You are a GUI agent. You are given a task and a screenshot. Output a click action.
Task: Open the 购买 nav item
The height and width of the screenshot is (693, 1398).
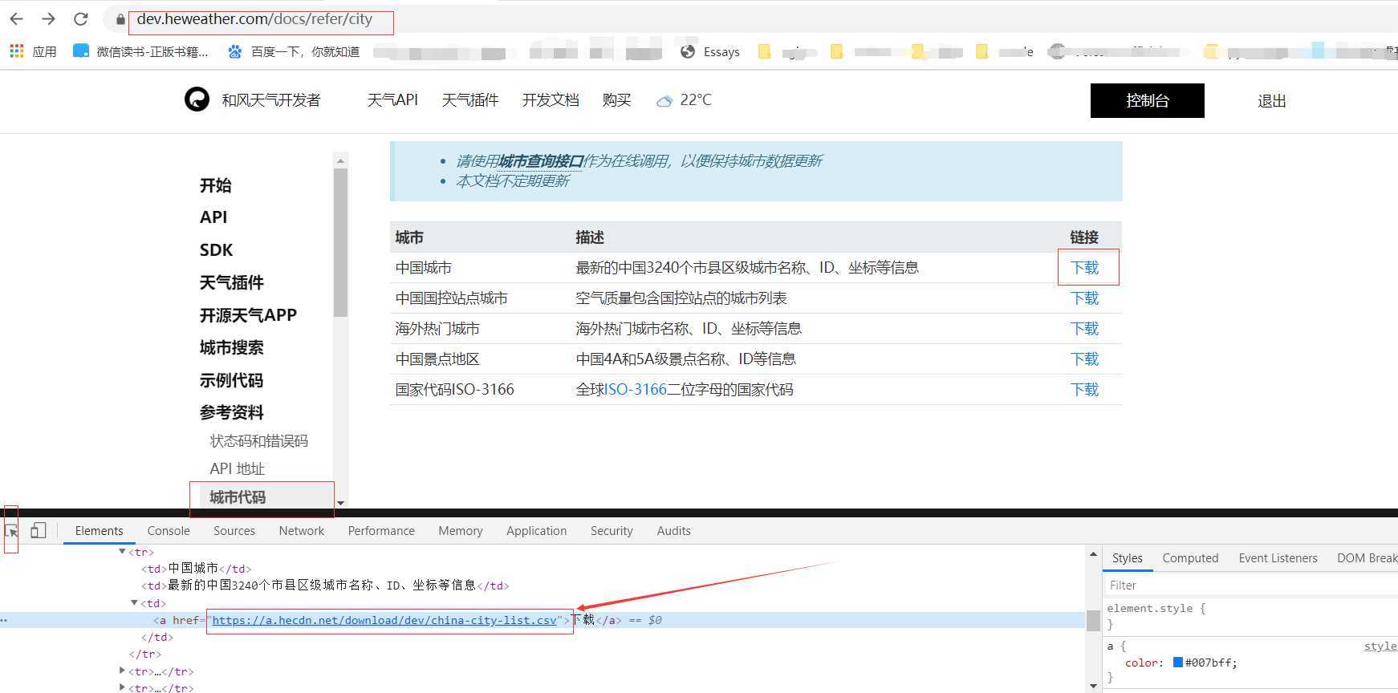click(x=616, y=100)
